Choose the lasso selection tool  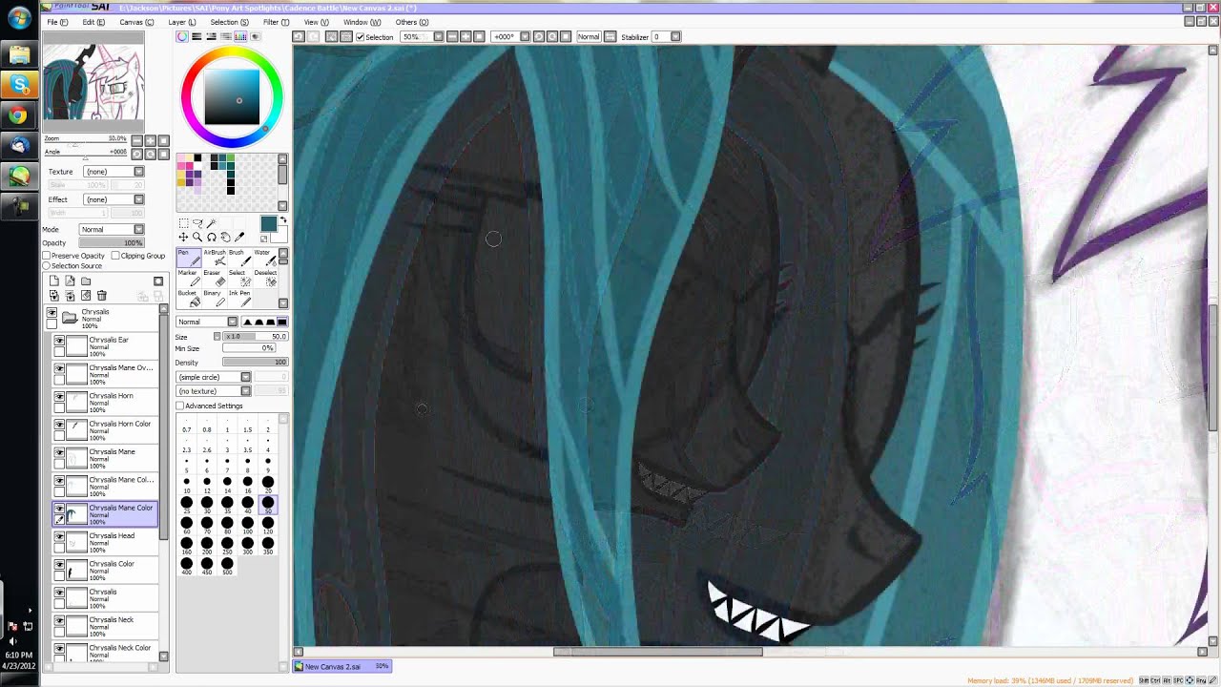click(x=197, y=223)
